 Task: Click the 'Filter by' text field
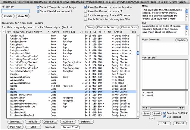[x=15, y=11]
